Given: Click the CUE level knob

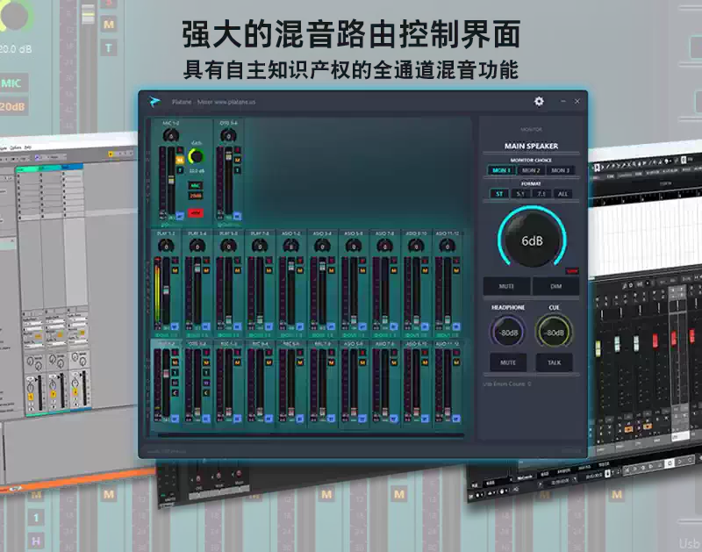Looking at the screenshot, I should (554, 331).
